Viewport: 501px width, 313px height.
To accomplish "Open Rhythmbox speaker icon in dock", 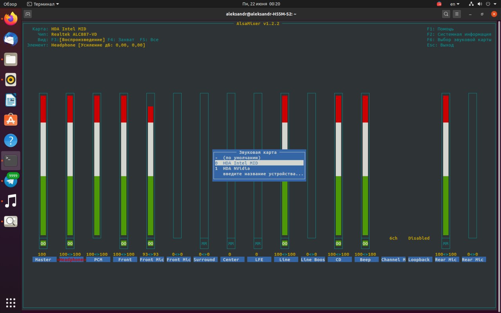I will click(11, 80).
